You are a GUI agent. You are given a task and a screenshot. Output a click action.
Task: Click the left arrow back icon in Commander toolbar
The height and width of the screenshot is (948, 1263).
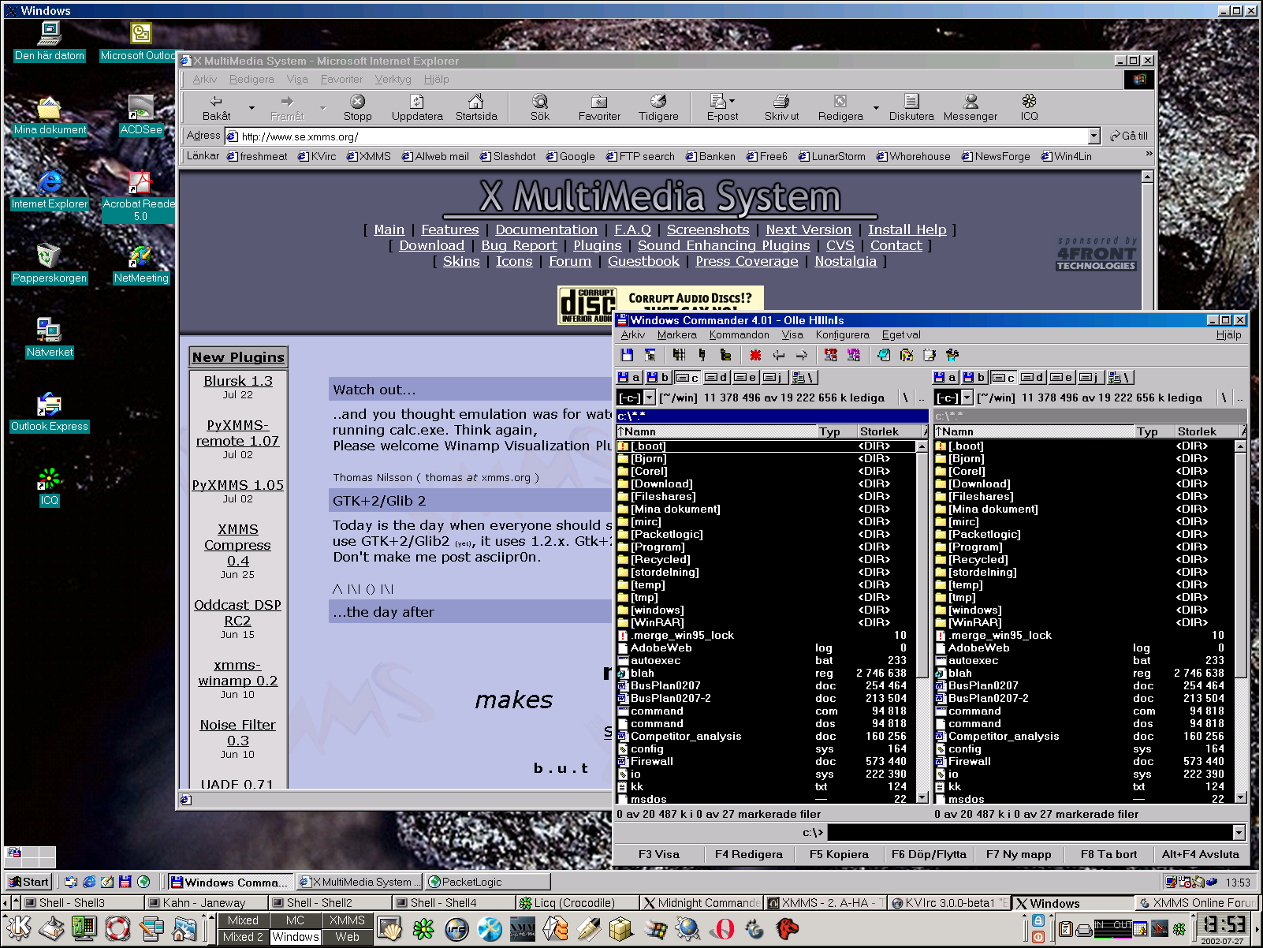pos(778,356)
